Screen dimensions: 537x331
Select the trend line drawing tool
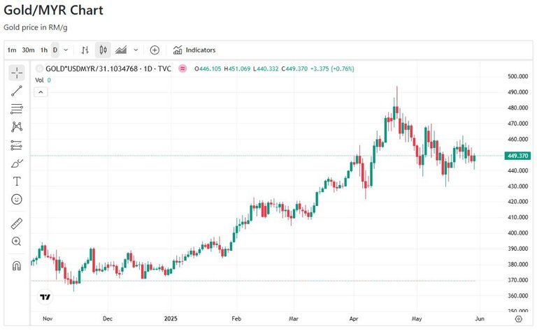(x=17, y=91)
